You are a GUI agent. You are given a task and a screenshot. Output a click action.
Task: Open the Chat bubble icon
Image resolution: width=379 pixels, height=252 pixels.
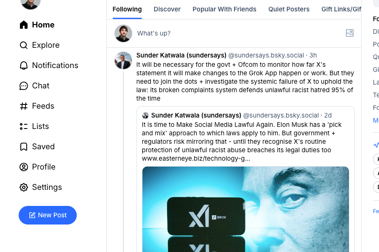pos(24,86)
